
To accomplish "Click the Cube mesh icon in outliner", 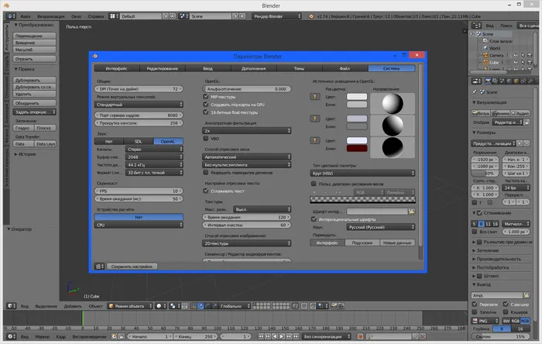I will click(485, 63).
